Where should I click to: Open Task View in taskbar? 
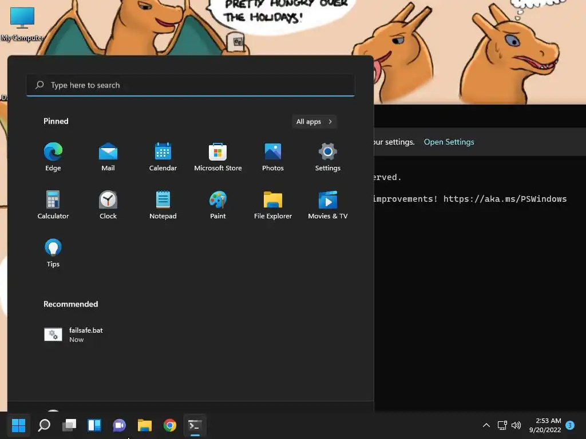click(x=69, y=425)
